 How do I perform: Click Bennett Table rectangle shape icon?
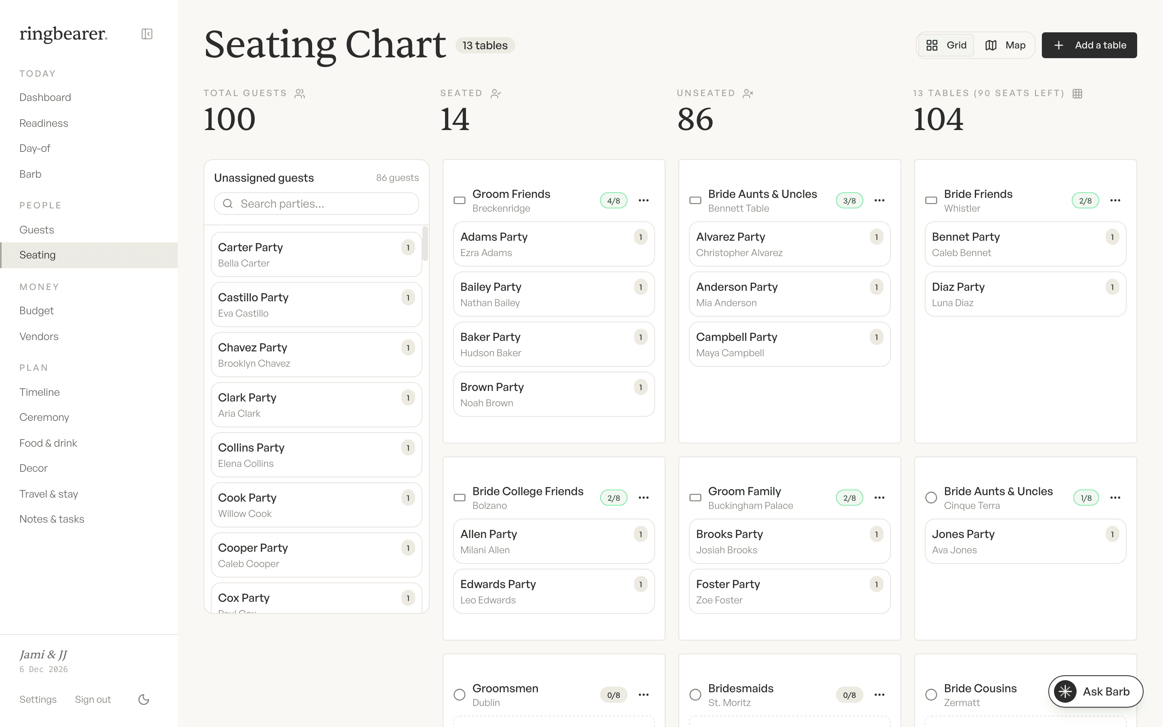(695, 200)
